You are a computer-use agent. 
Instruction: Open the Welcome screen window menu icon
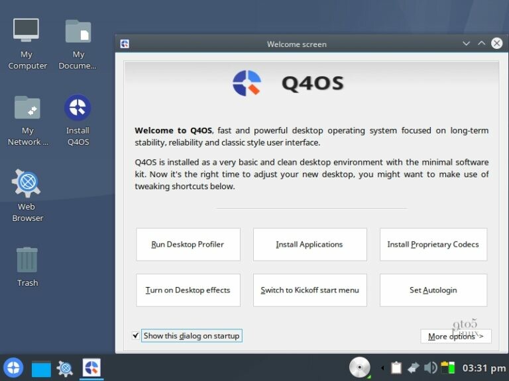pyautogui.click(x=125, y=44)
